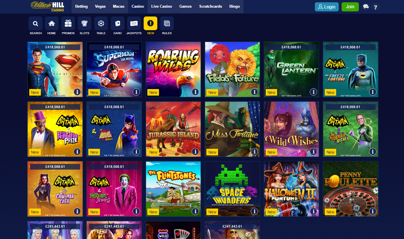Click the Login button
404x239 pixels.
point(327,7)
